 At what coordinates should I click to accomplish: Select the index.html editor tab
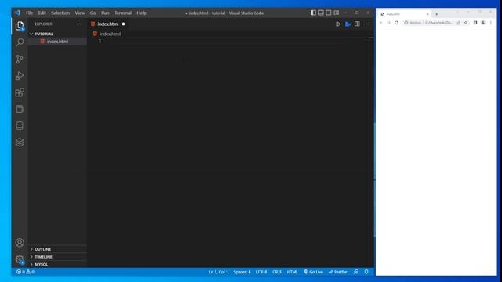pyautogui.click(x=108, y=24)
